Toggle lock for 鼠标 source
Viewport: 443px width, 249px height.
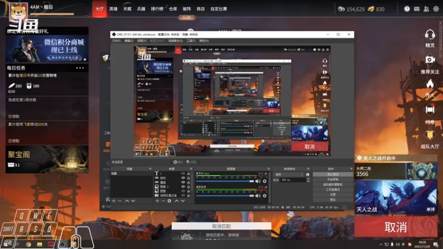(188, 178)
